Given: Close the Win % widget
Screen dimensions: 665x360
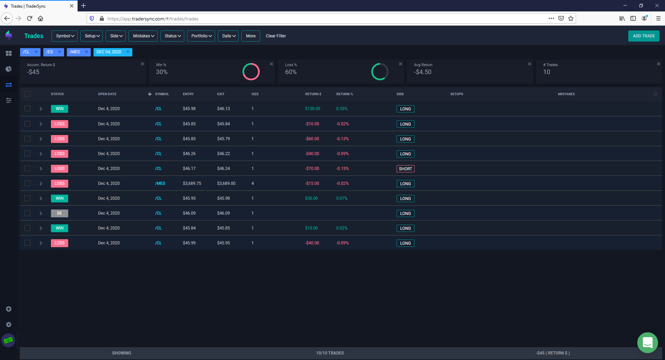Looking at the screenshot, I should (x=272, y=64).
